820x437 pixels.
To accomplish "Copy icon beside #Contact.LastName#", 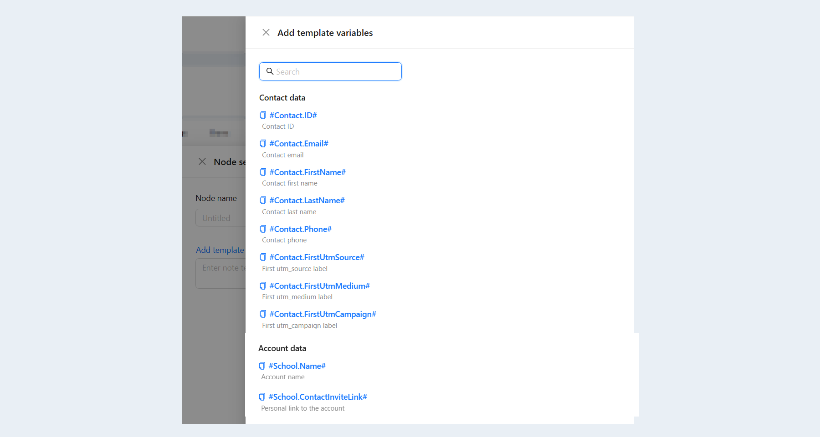I will 263,201.
